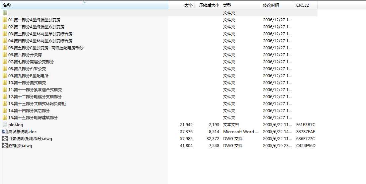This screenshot has width=366, height=184.
Task: Sort by the CRC32 column header
Action: coord(306,5)
